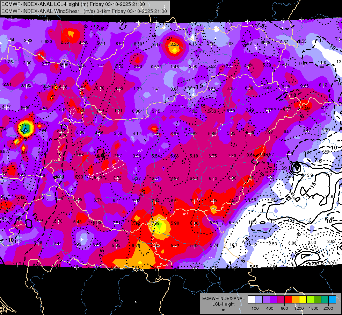
Task: Click the wind shear value 13.9
Action: [x=308, y=175]
